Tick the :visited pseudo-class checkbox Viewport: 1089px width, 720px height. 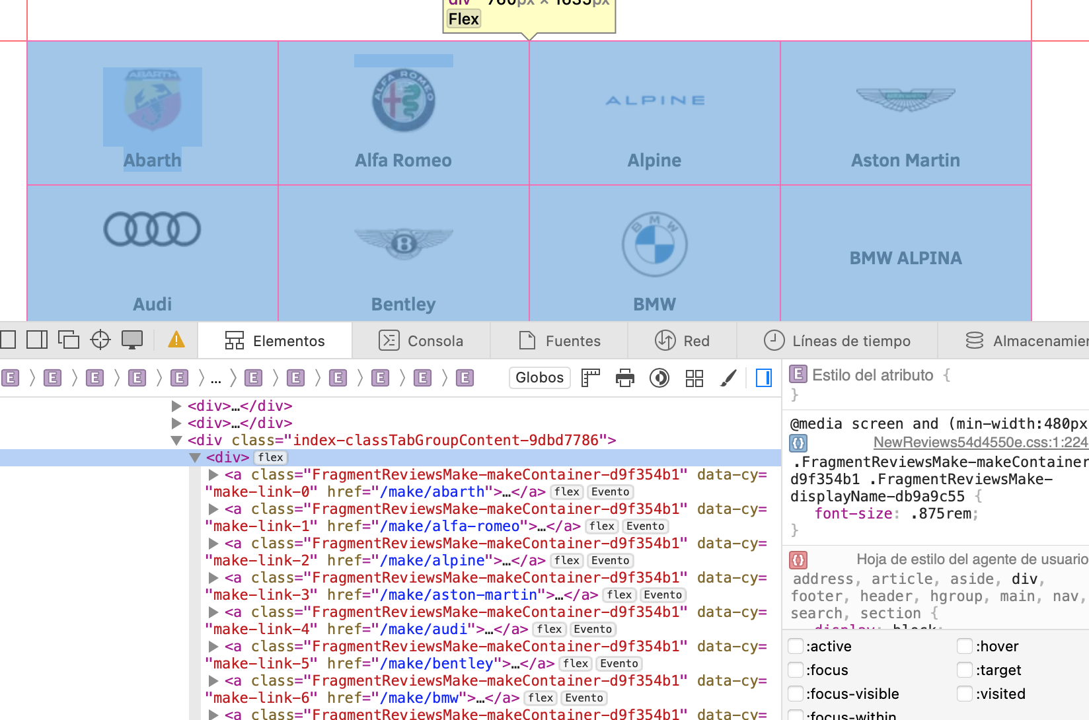click(x=965, y=694)
